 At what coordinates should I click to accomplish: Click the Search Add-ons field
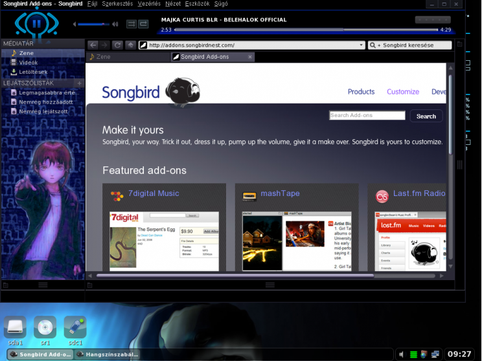point(367,115)
